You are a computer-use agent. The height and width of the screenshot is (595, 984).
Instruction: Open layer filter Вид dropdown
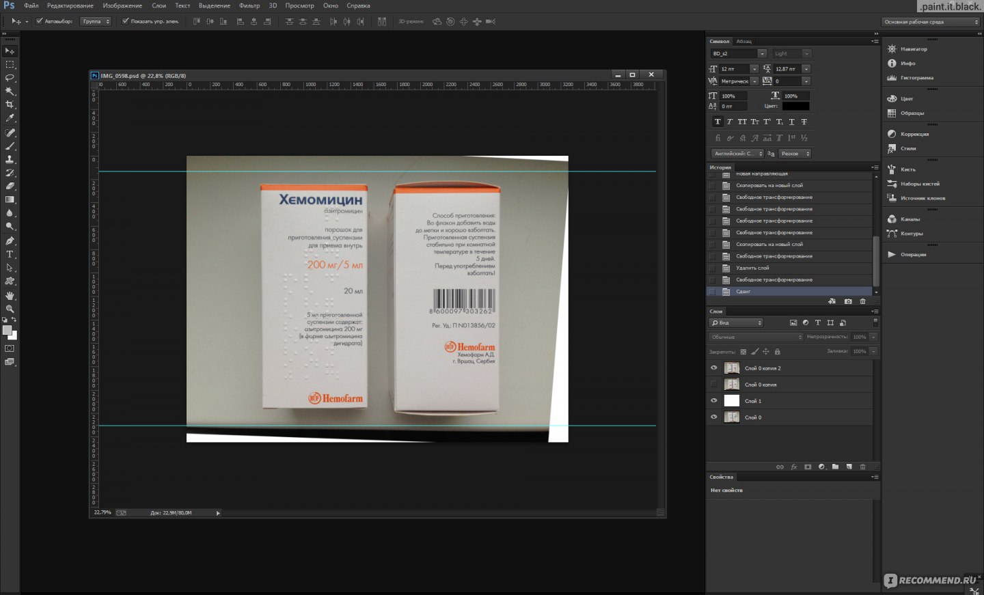coord(736,322)
